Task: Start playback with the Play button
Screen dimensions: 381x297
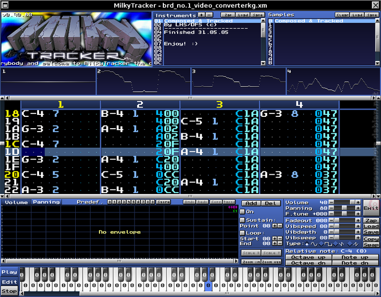Action: [x=9, y=272]
